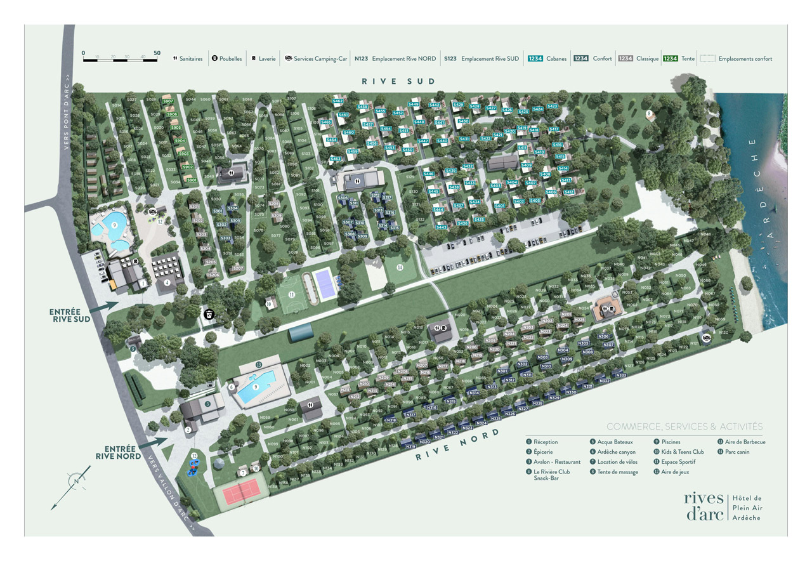Image resolution: width=812 pixels, height=561 pixels.
Task: Select the black trash bin marker on the map
Action: pyautogui.click(x=209, y=313)
